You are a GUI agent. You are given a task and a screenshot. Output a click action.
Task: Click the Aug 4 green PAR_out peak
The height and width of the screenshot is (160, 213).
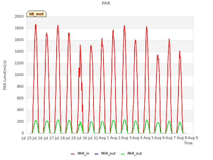tap(147, 120)
